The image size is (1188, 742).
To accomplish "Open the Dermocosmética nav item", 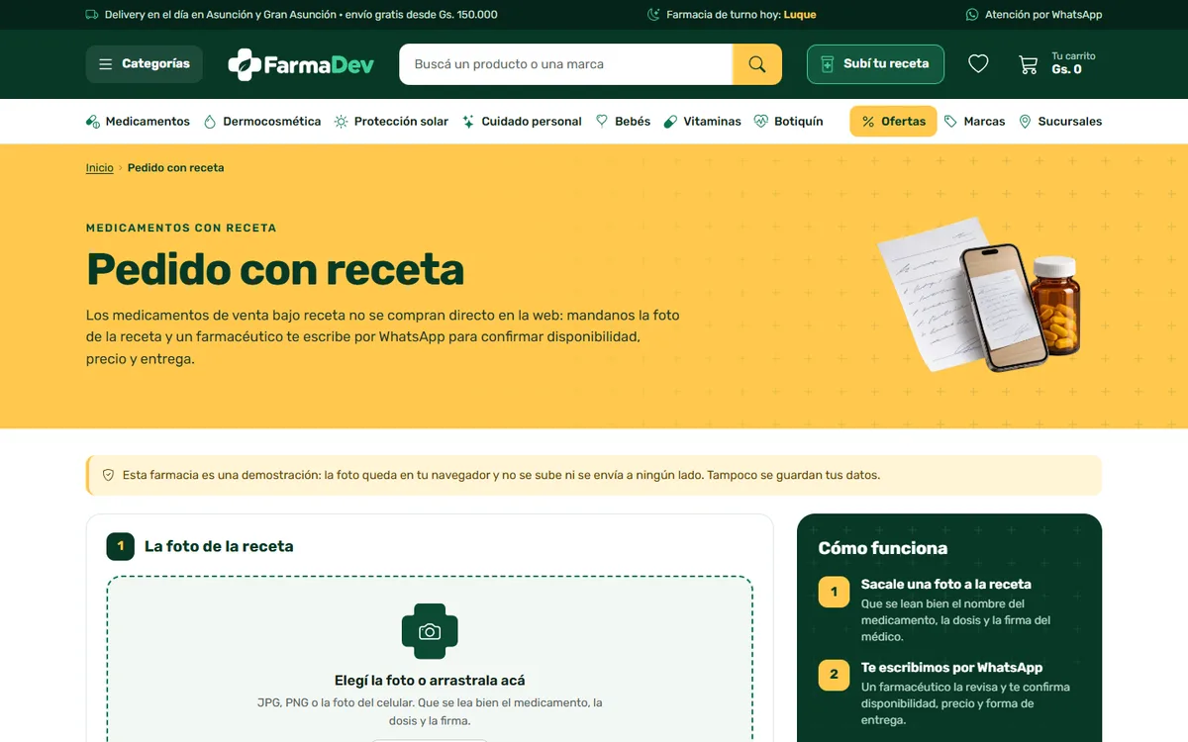I will tap(261, 122).
